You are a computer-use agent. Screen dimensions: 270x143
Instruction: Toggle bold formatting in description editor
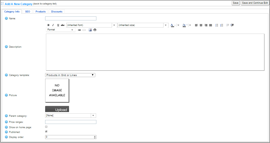coord(48,25)
